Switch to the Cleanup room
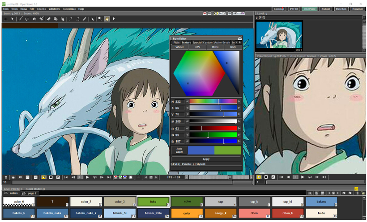367x222 pixels. pos(279,9)
